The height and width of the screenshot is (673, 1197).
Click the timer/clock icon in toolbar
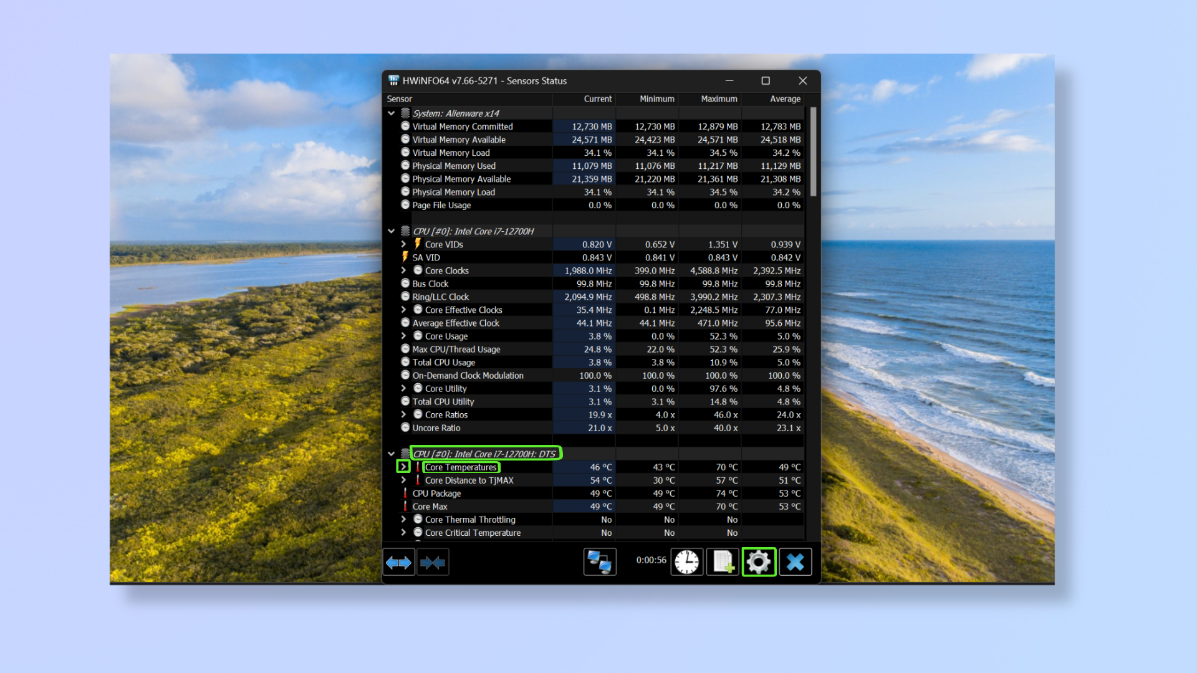point(687,561)
